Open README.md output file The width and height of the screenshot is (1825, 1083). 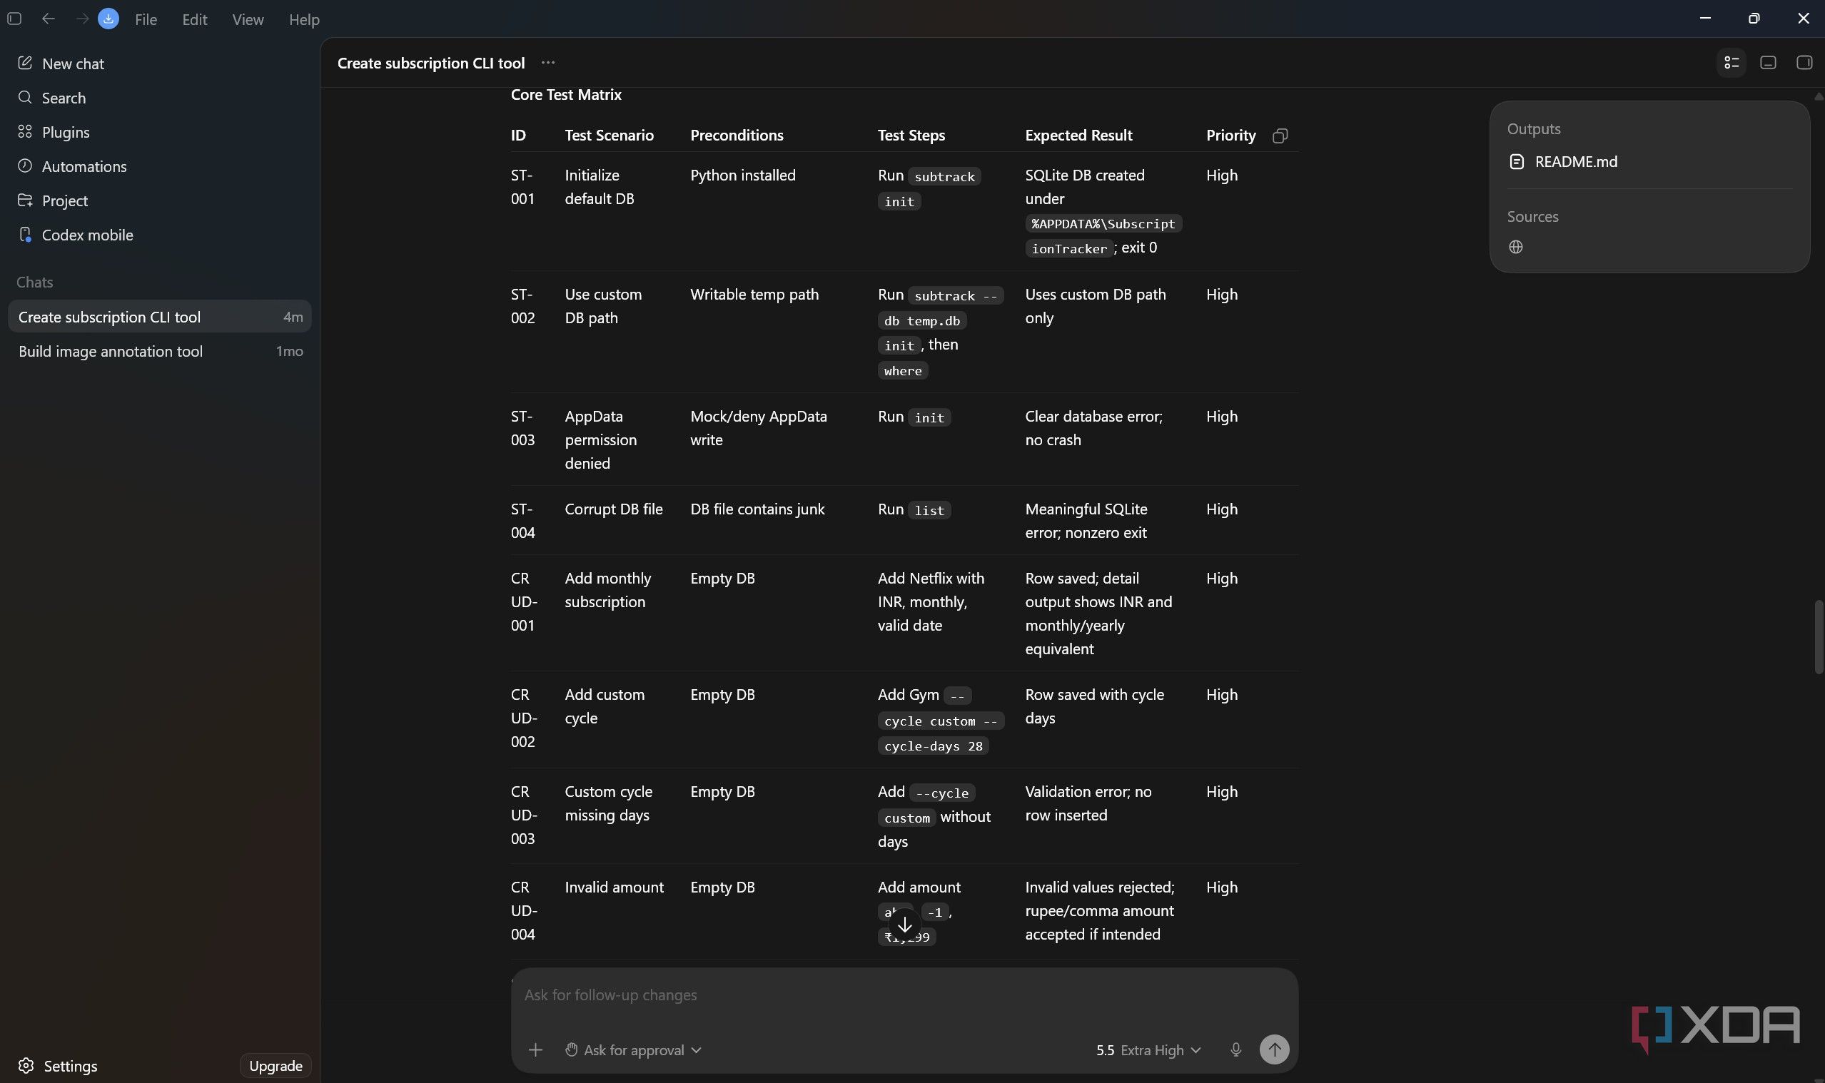click(x=1563, y=161)
